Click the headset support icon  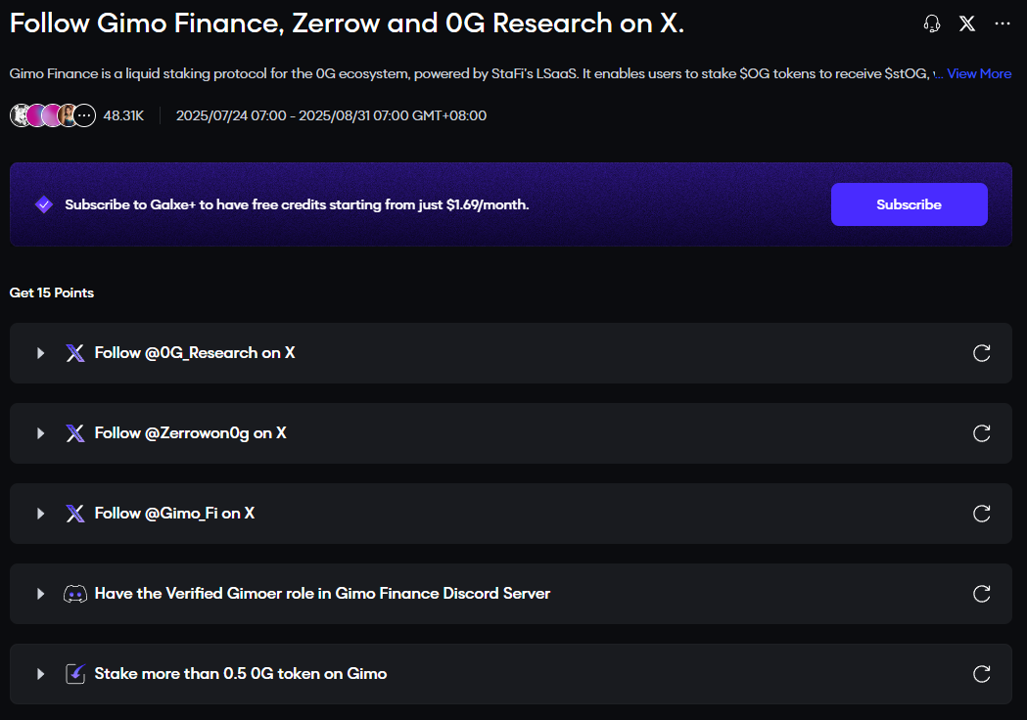[x=932, y=23]
